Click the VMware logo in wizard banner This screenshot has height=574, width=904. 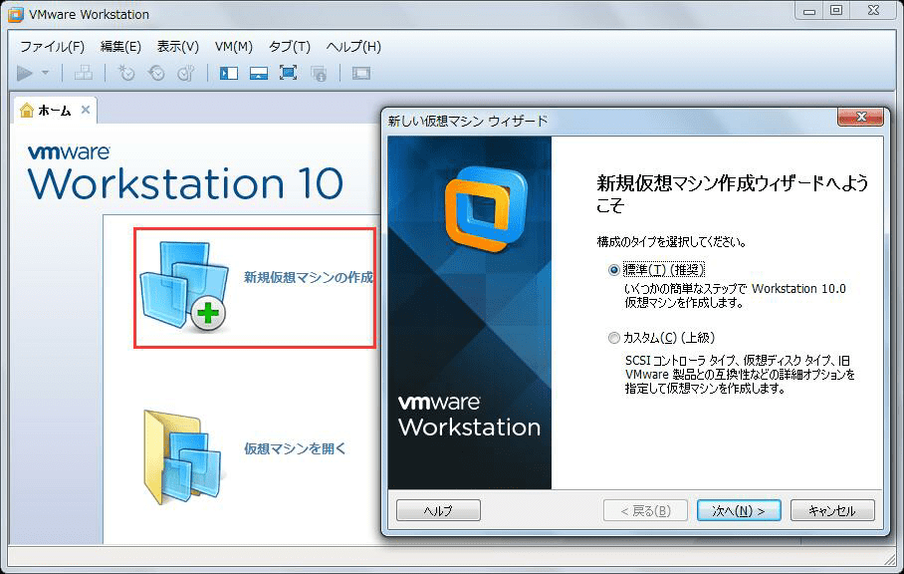486,209
